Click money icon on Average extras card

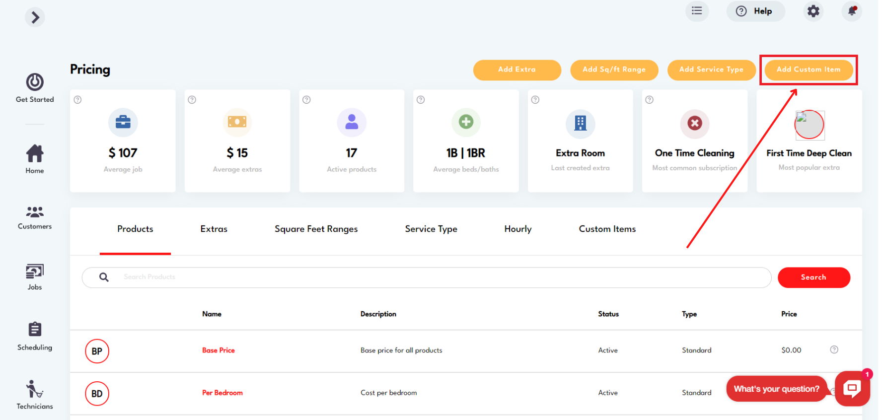237,122
